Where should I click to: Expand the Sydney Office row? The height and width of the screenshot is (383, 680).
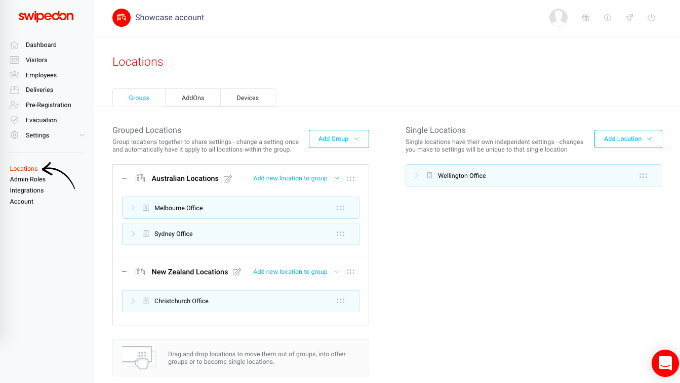(x=133, y=233)
